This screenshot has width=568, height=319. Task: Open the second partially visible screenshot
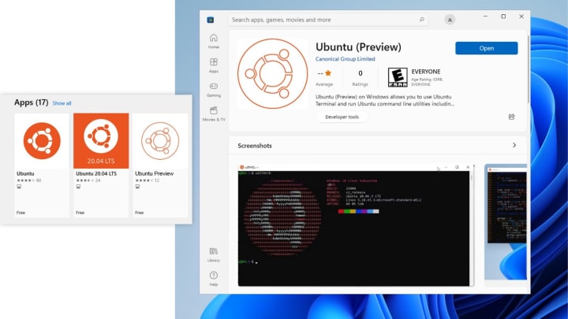506,221
